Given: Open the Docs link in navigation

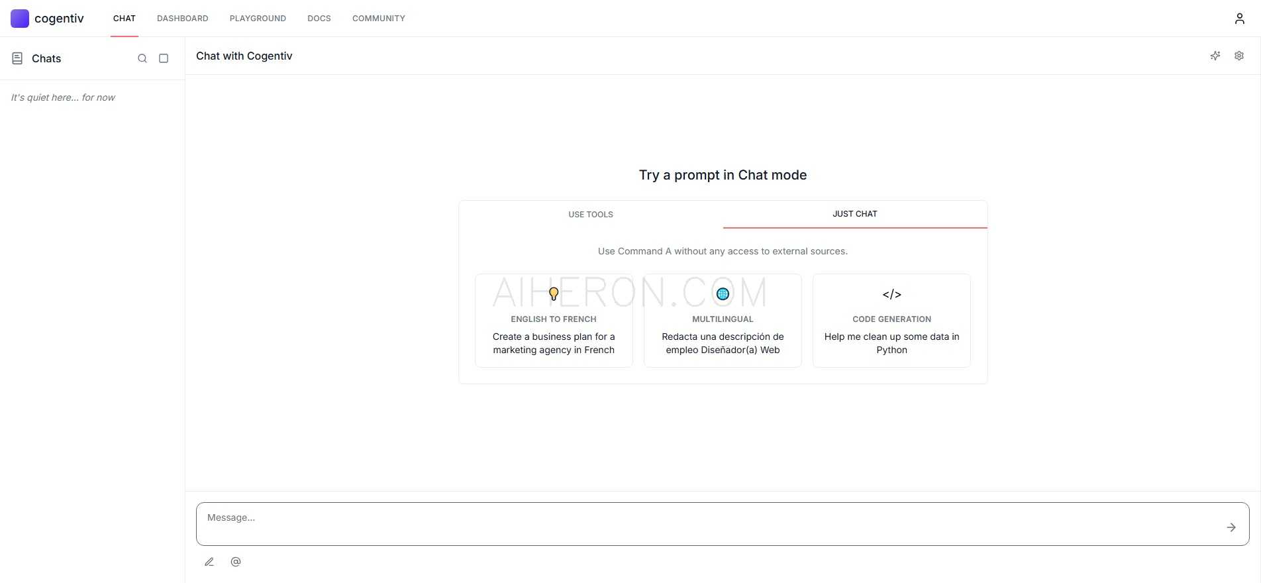Looking at the screenshot, I should pos(319,19).
